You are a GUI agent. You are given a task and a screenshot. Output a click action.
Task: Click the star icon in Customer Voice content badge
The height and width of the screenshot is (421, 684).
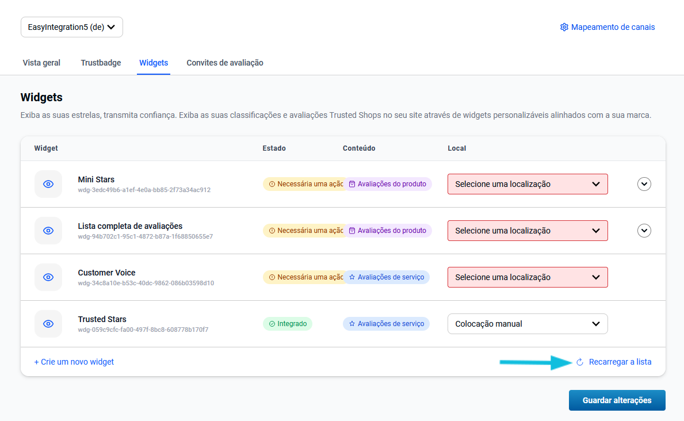pos(351,277)
